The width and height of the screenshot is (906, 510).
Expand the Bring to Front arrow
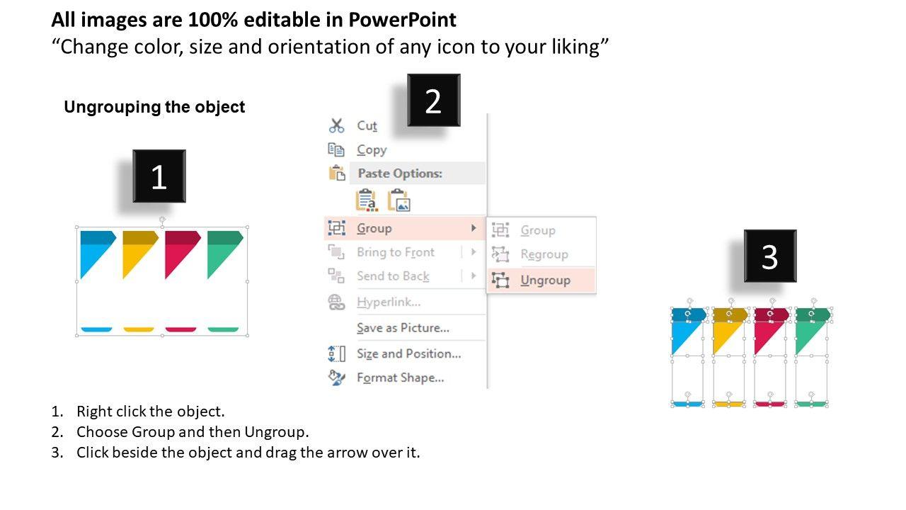474,252
